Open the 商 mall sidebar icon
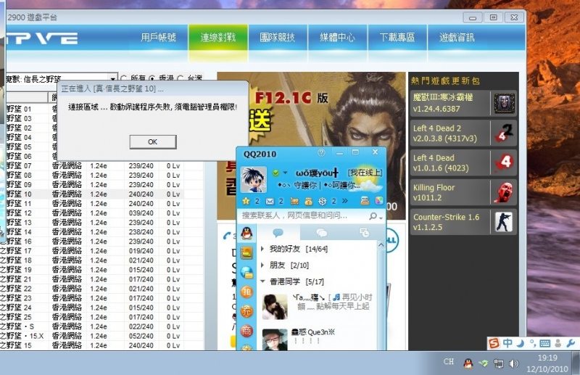The width and height of the screenshot is (580, 375). [x=246, y=331]
